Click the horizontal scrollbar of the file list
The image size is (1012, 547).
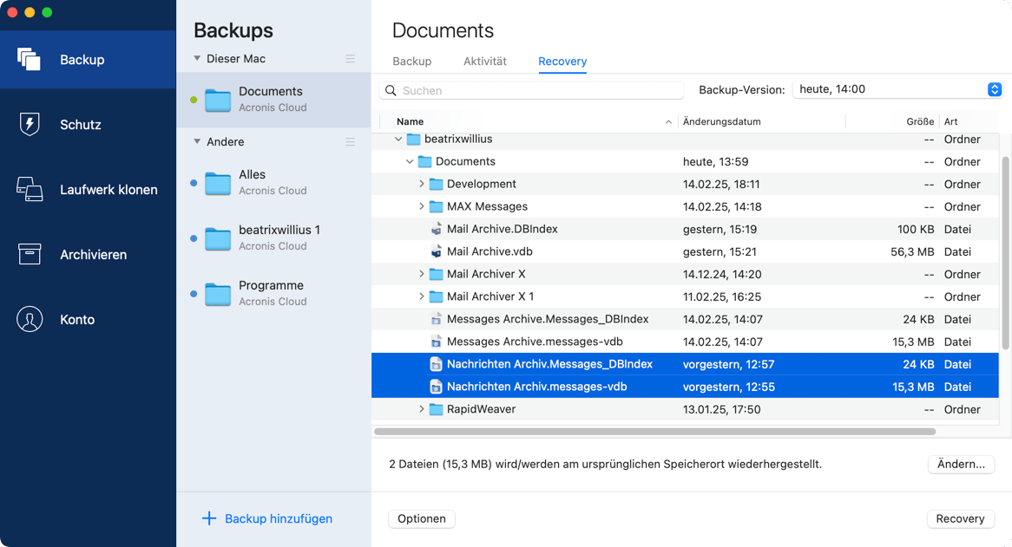coord(654,432)
